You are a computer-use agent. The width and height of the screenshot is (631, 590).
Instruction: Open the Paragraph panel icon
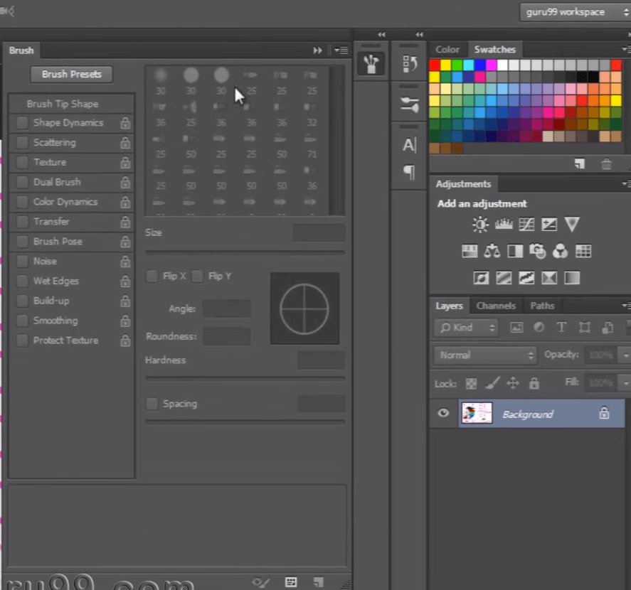[x=409, y=172]
